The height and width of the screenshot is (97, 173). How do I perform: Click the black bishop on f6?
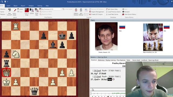(x=53, y=45)
